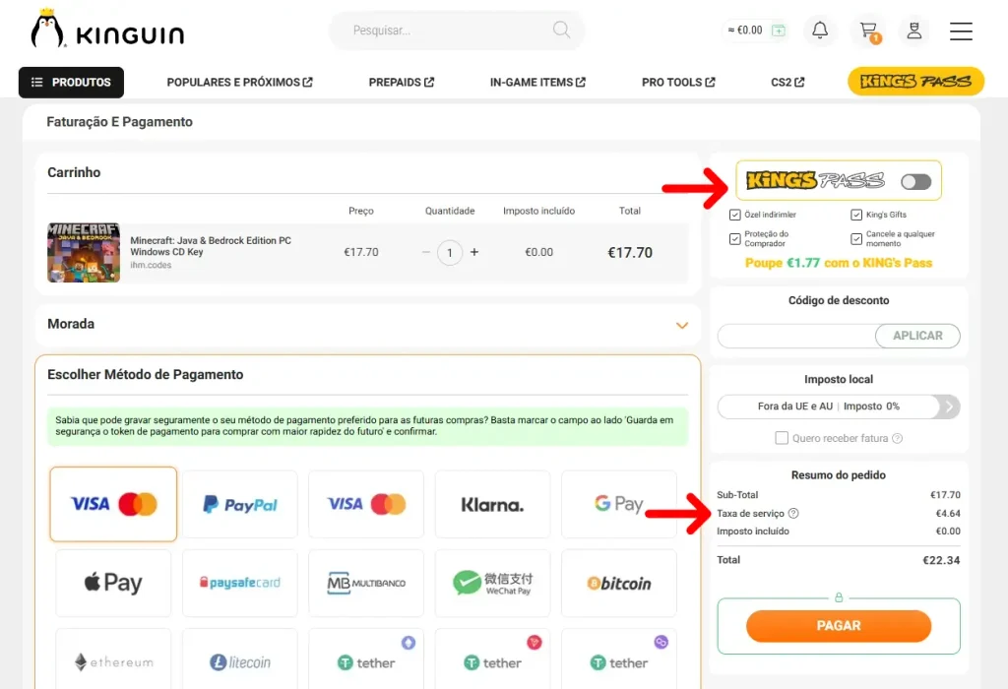Viewport: 1008px width, 689px height.
Task: Click the quantity value 1 field
Action: (x=450, y=252)
